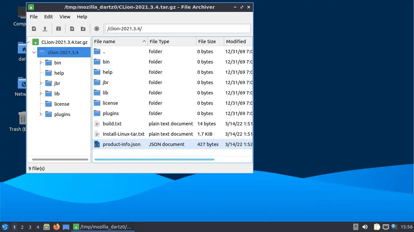Click the '427 bytes' size cell

coord(208,144)
